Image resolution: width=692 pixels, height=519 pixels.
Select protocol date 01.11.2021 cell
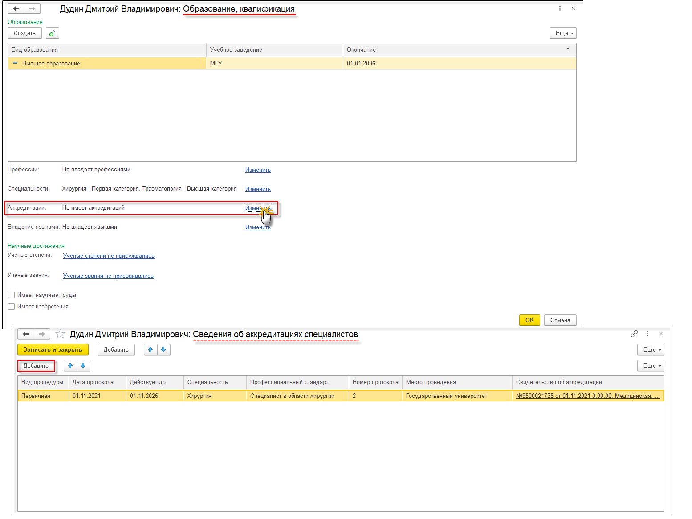[x=98, y=396]
